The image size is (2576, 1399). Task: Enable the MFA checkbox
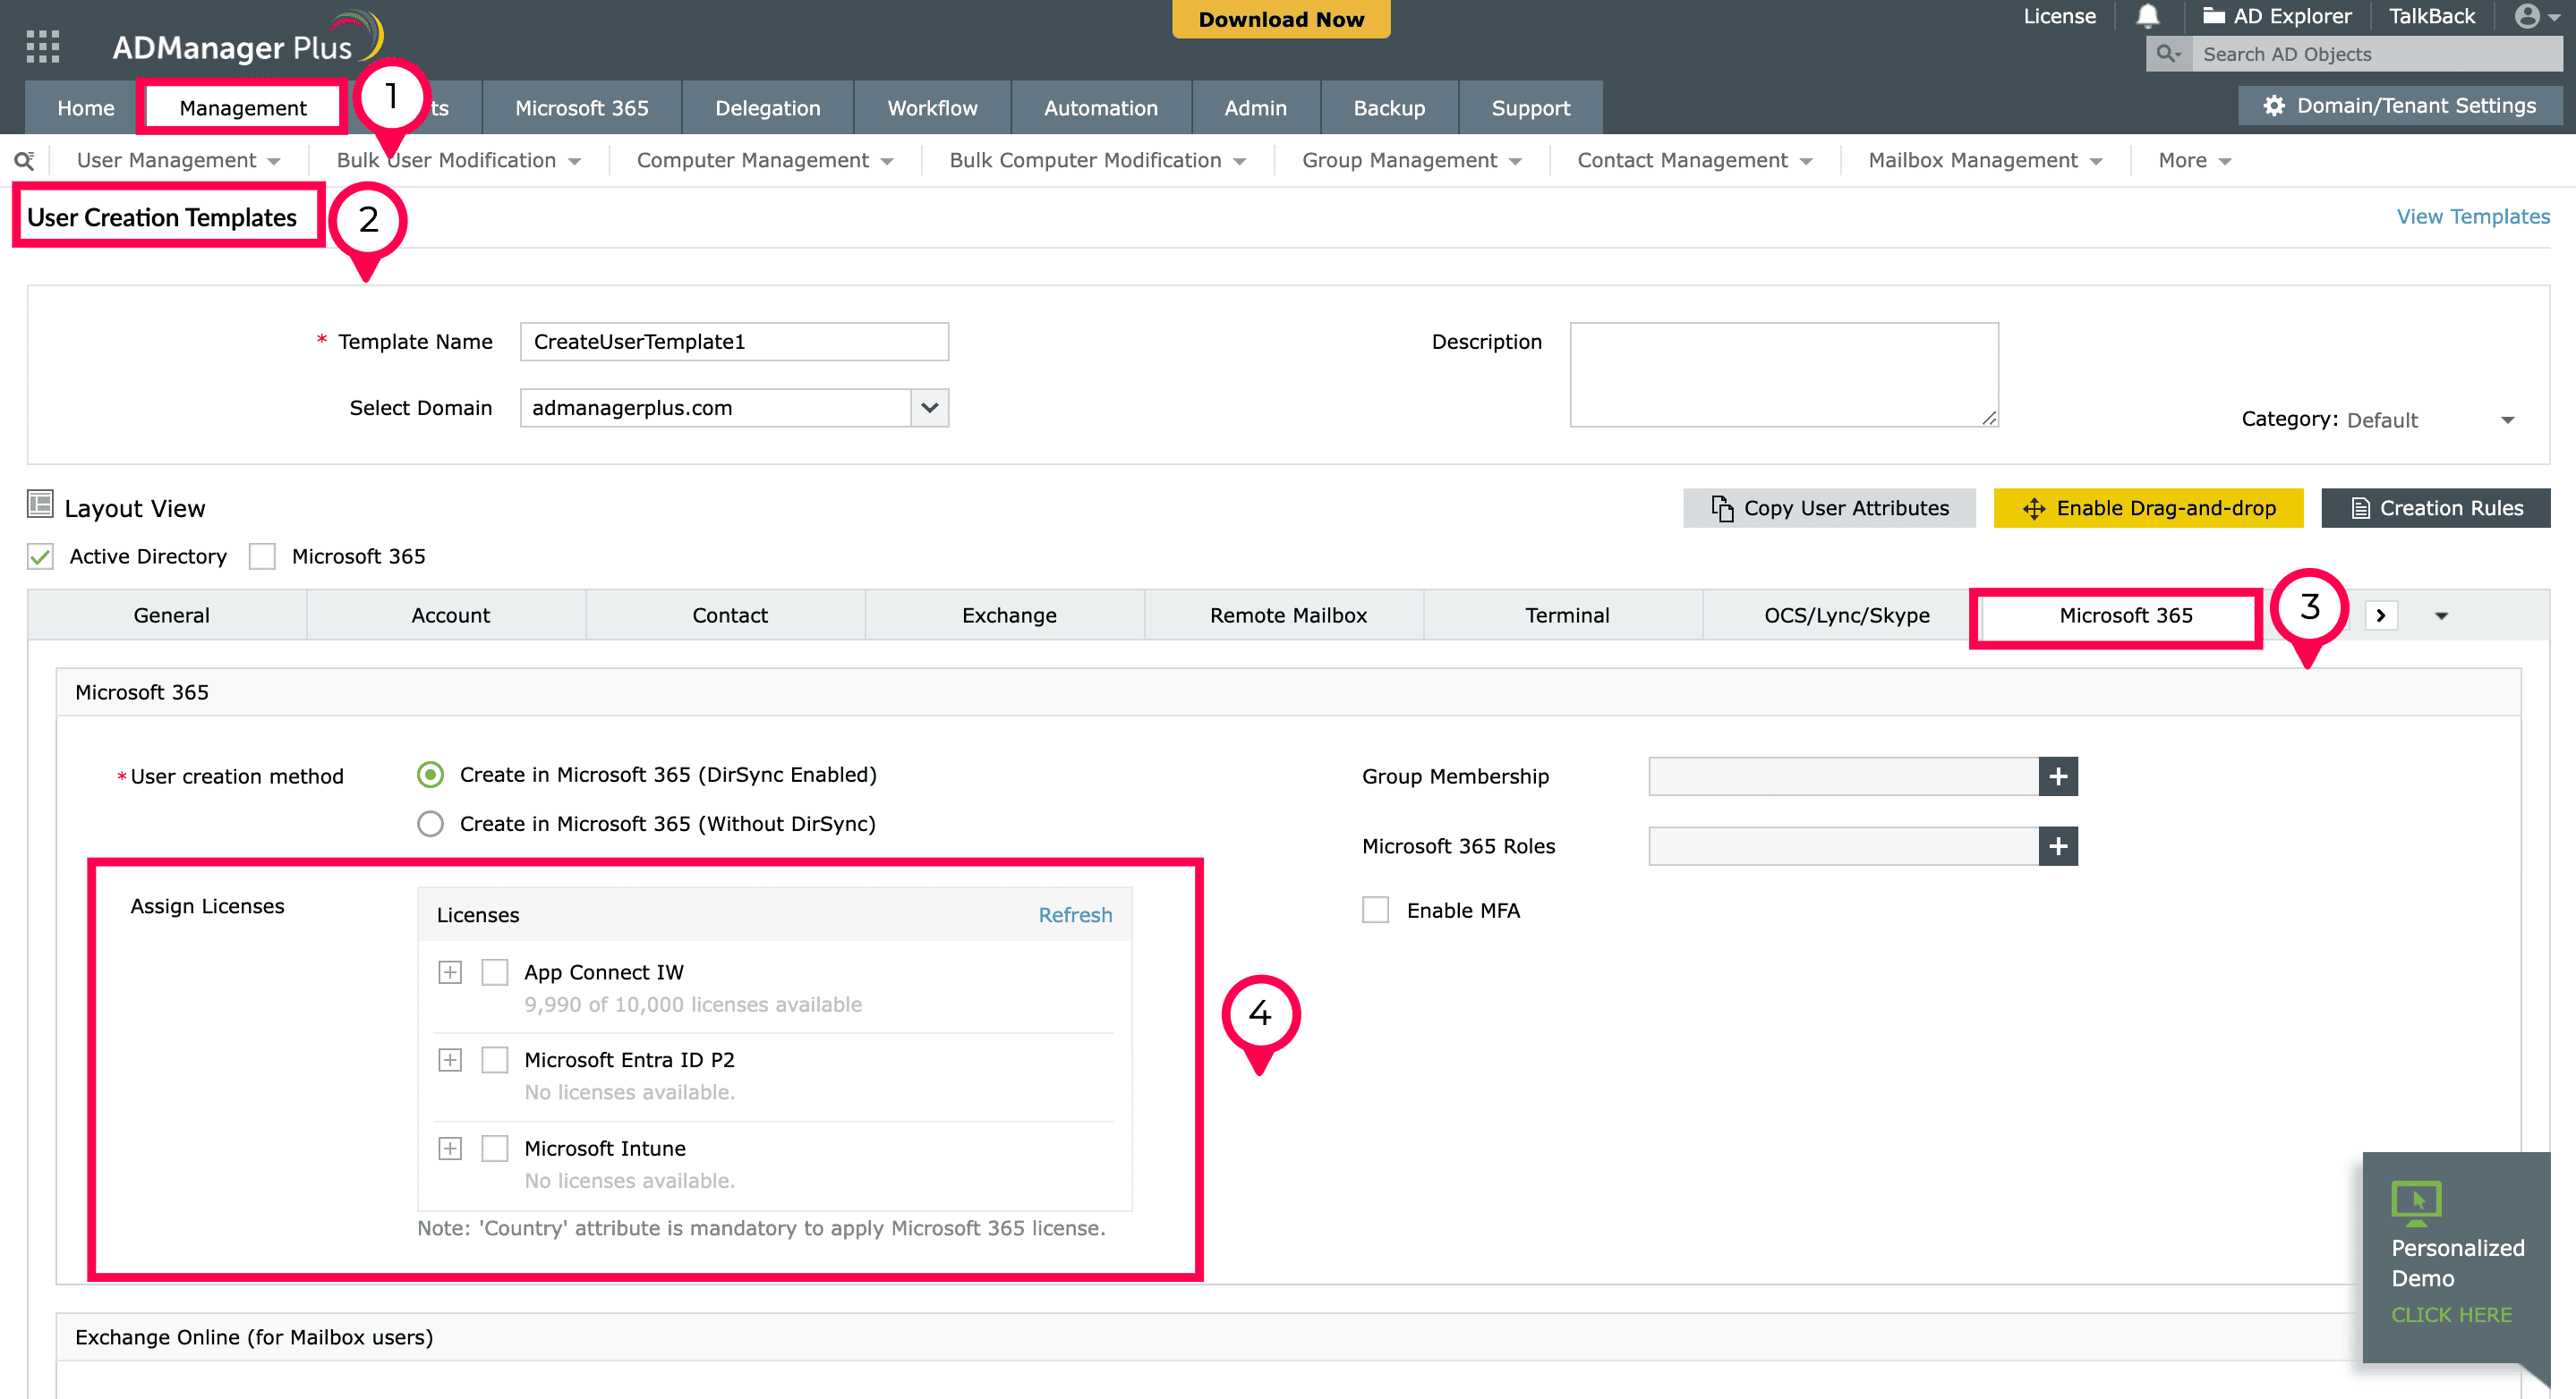(x=1375, y=911)
